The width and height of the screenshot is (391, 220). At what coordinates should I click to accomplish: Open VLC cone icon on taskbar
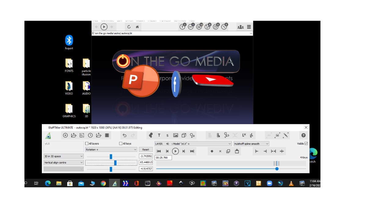click(x=291, y=183)
